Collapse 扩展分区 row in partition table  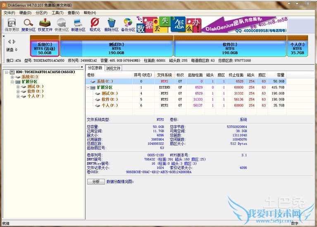(88, 87)
